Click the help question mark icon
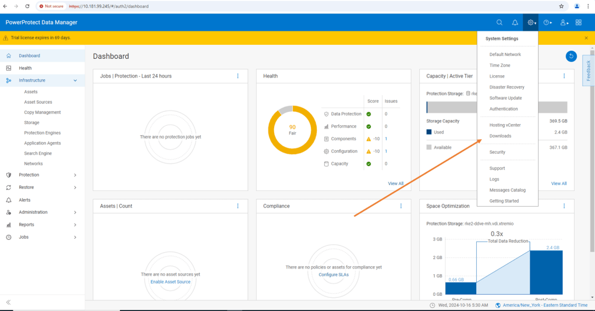This screenshot has width=595, height=311. point(547,23)
